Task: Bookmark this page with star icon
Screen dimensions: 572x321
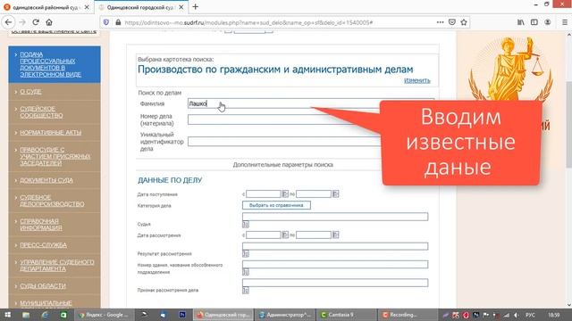Action: pyautogui.click(x=464, y=22)
